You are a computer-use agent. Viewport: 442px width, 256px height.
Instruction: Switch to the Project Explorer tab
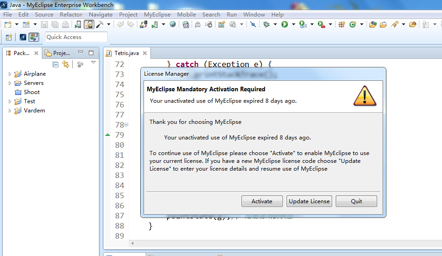(x=58, y=53)
